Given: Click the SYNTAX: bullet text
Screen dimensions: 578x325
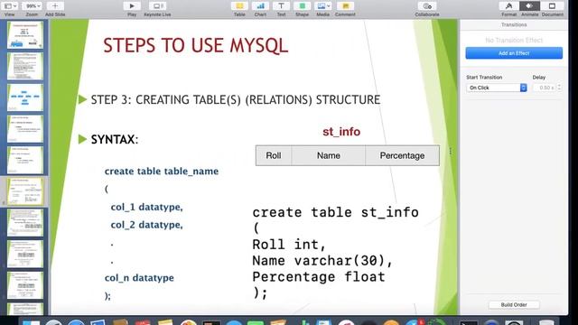Looking at the screenshot, I should pyautogui.click(x=115, y=140).
